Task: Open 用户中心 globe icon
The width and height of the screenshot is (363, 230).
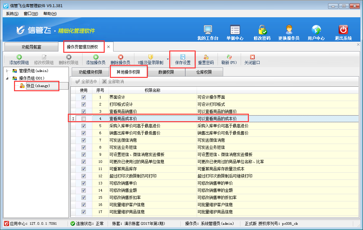Action: click(316, 30)
